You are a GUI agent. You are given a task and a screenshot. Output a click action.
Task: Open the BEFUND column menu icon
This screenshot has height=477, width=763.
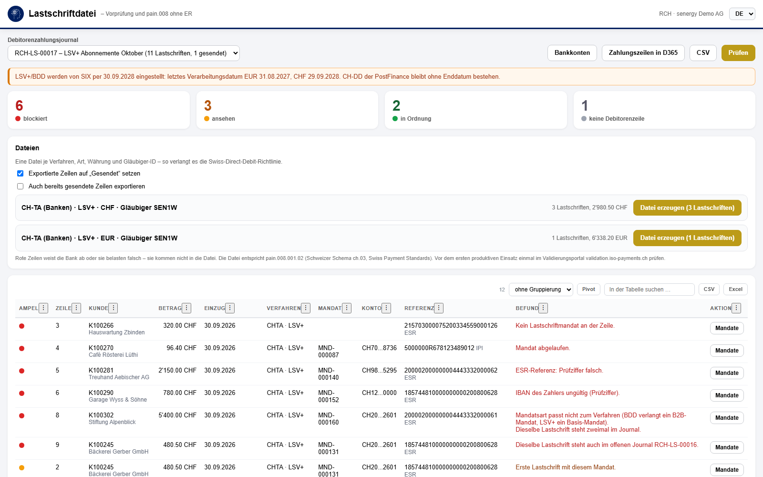tap(543, 308)
